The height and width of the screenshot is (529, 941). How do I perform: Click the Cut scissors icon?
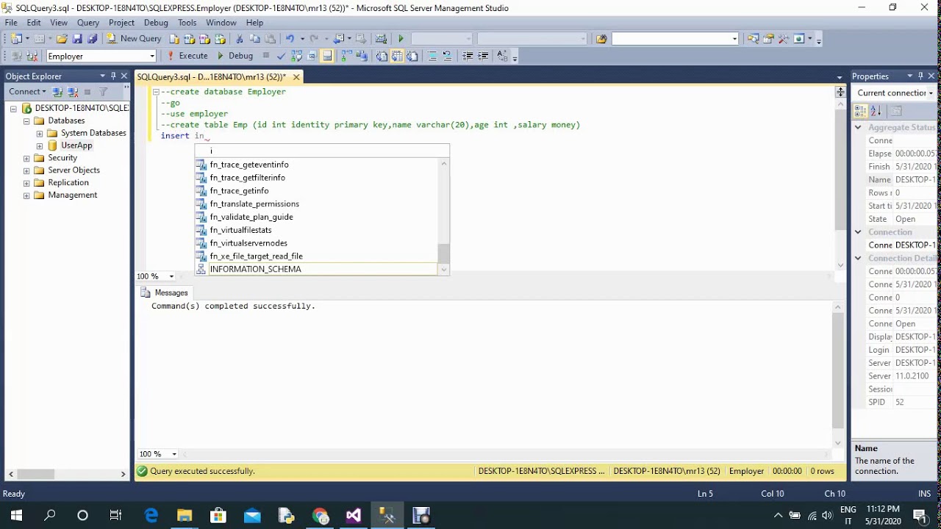(x=239, y=39)
